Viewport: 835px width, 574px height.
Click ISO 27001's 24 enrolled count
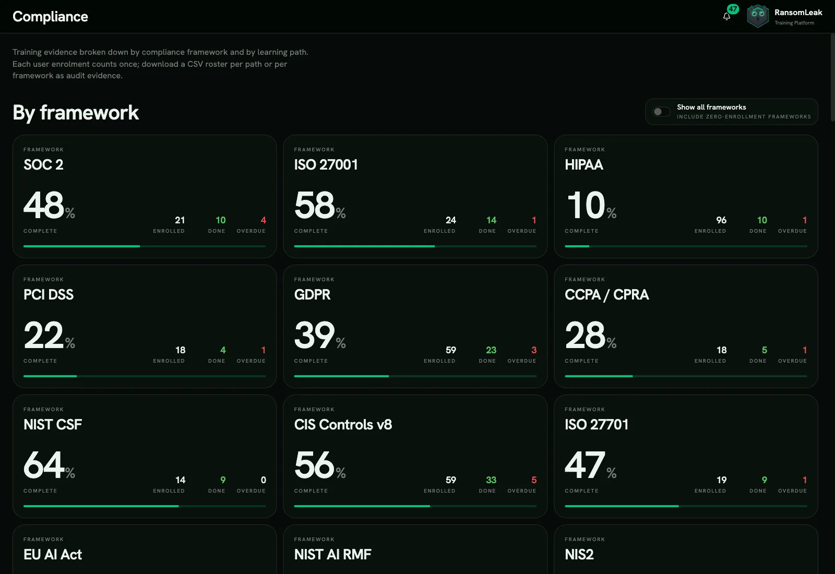coord(451,220)
